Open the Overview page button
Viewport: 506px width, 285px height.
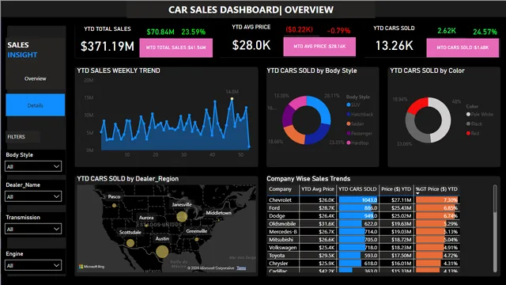click(35, 78)
